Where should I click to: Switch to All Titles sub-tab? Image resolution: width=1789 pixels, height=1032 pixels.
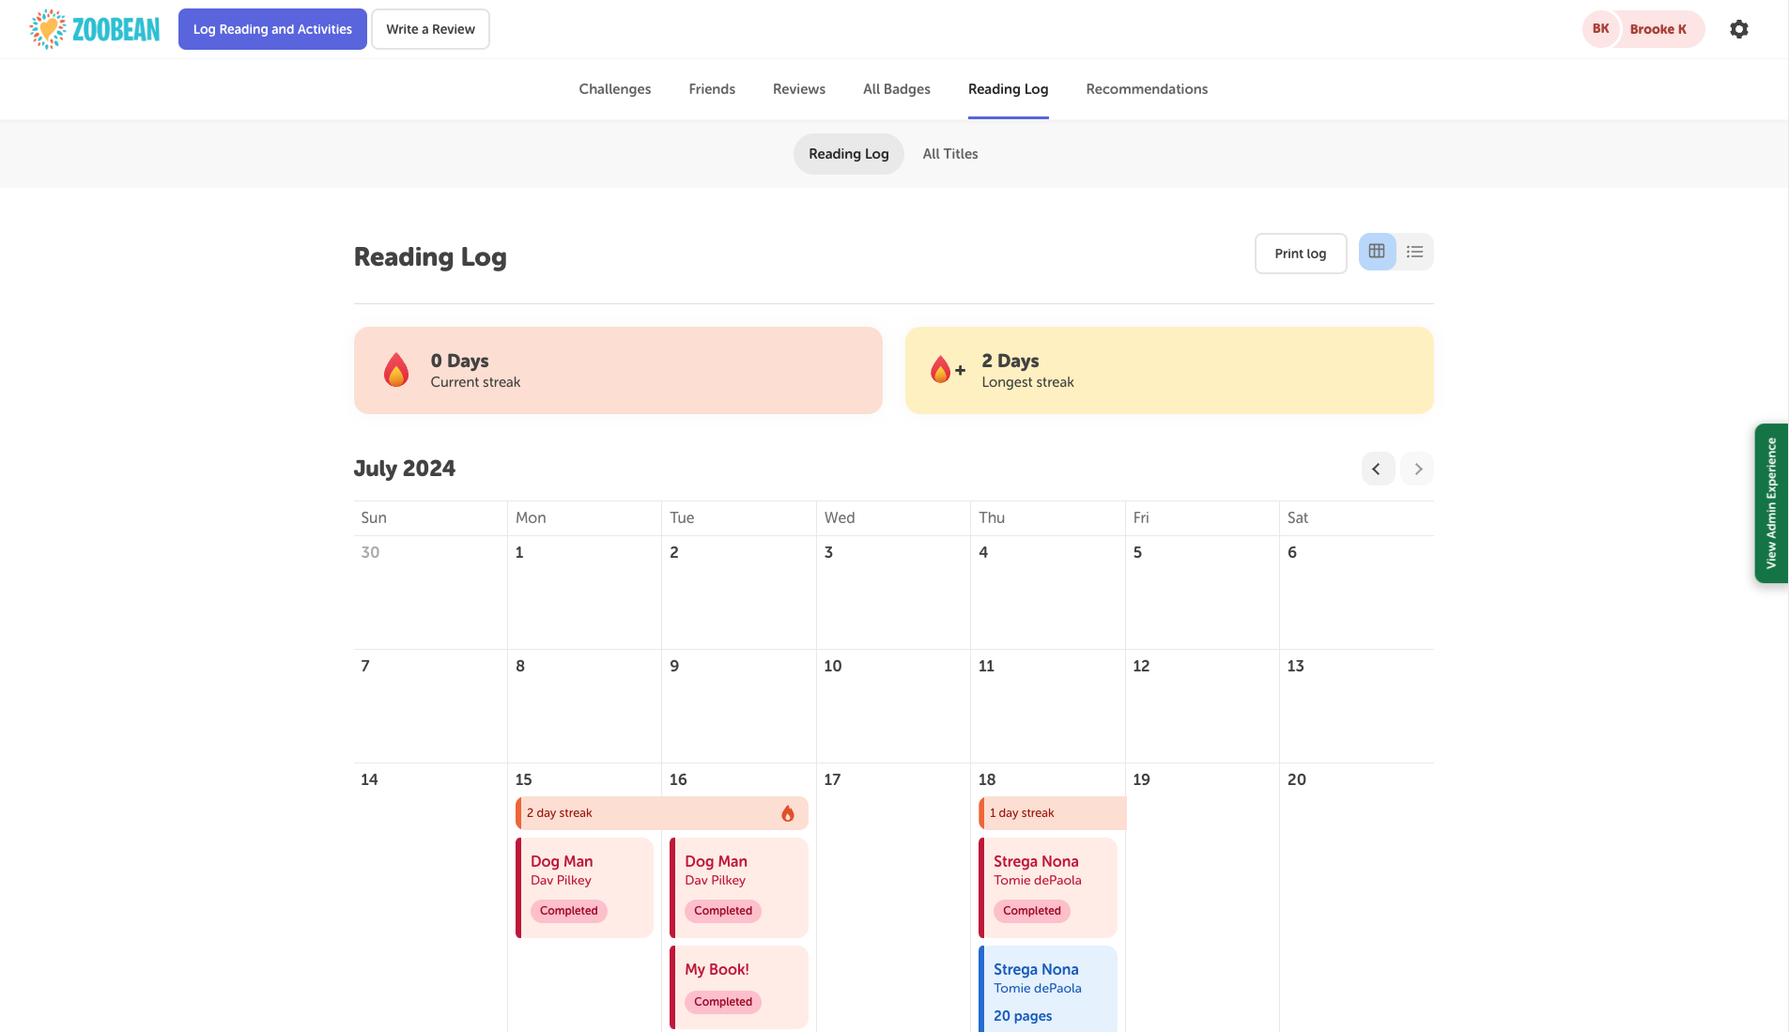950,154
